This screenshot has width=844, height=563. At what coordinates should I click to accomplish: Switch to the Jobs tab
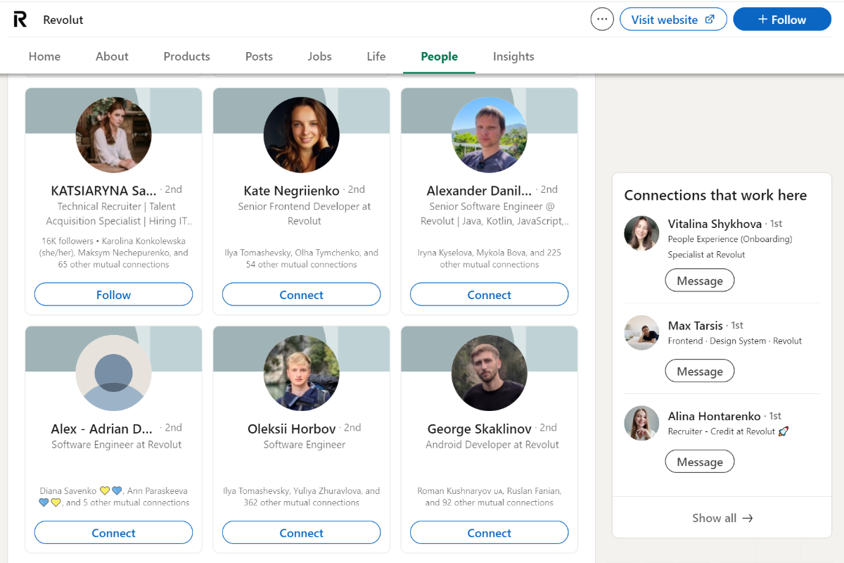coord(319,56)
